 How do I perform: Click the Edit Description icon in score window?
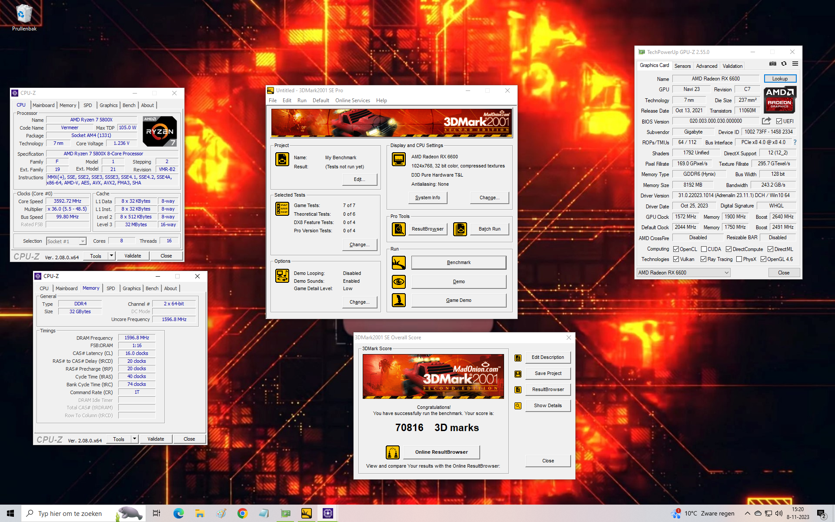(x=518, y=358)
